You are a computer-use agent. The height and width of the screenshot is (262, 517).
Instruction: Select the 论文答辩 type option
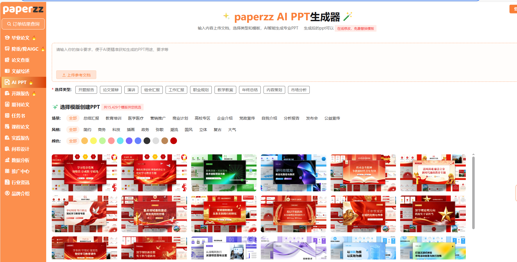(x=110, y=90)
